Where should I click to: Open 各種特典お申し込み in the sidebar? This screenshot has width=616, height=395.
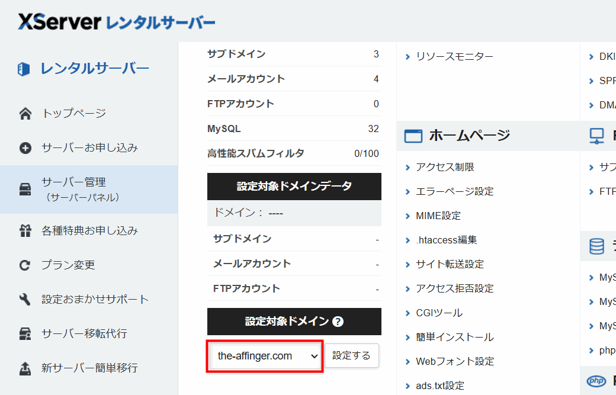(89, 230)
